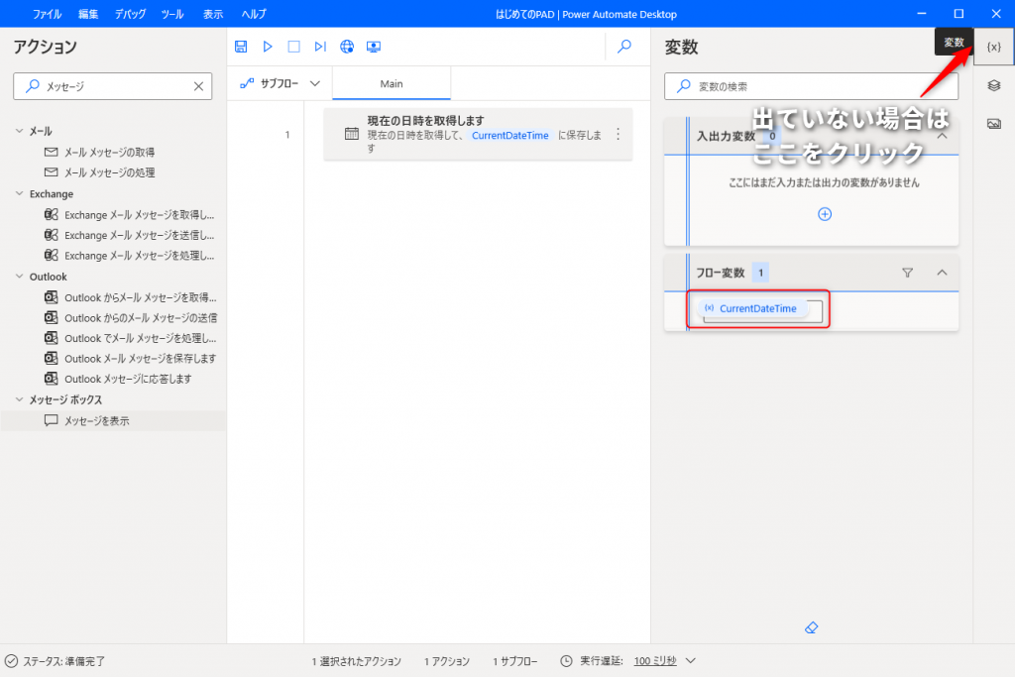Open the web recorder globe icon

(347, 47)
